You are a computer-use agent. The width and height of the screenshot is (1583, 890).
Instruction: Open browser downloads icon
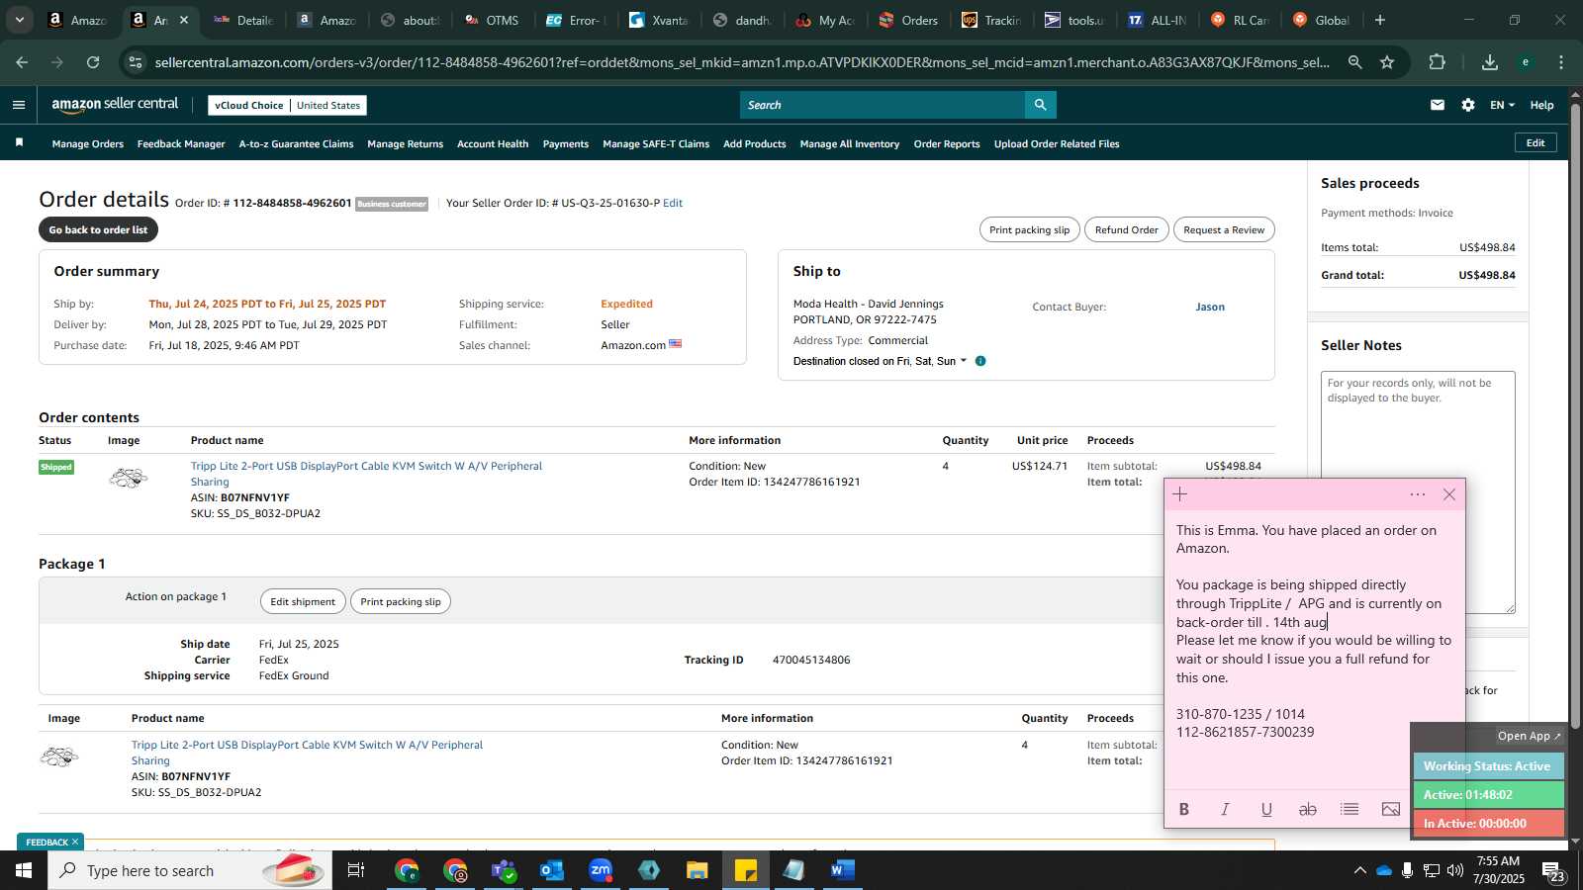tap(1490, 62)
